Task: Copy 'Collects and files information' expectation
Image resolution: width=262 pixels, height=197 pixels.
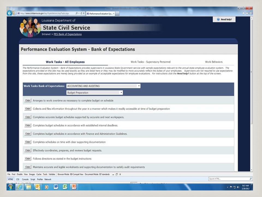Action: (x=28, y=109)
